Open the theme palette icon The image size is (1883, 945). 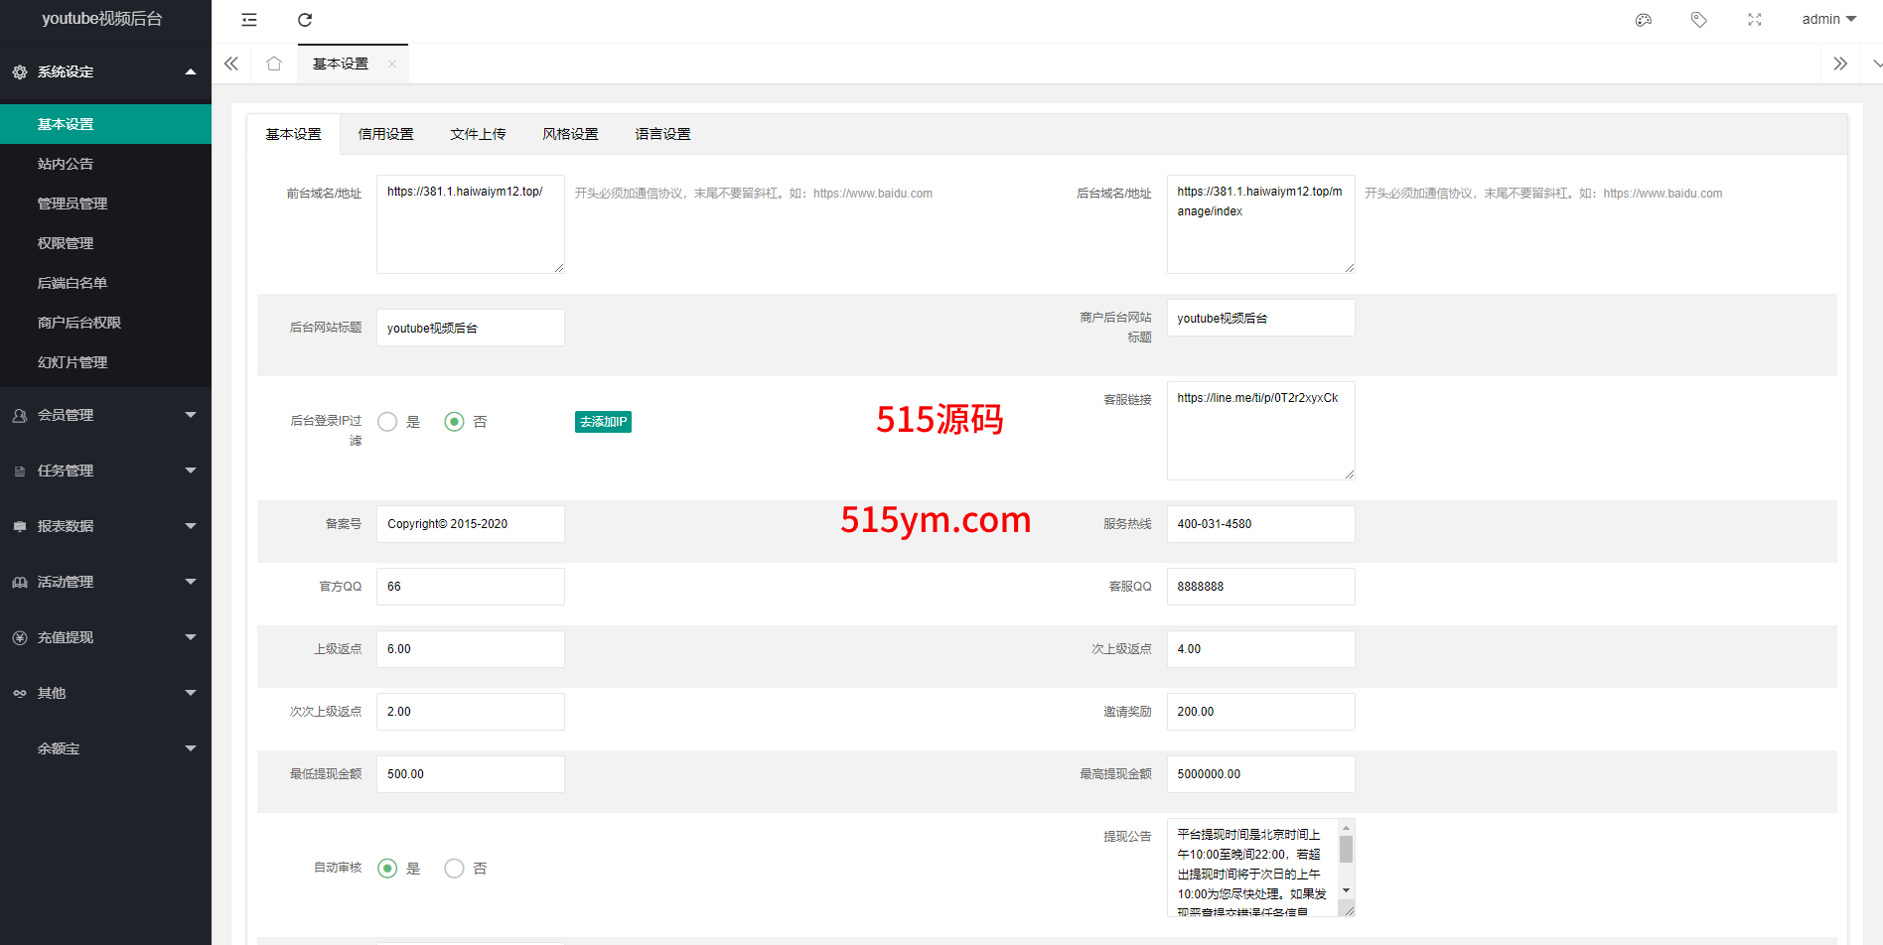pos(1644,20)
